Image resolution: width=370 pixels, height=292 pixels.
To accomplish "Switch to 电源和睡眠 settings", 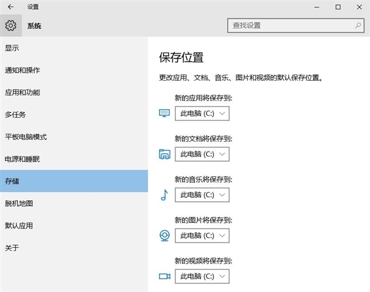I will pos(22,159).
